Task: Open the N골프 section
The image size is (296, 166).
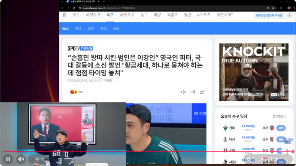Action: (172, 15)
